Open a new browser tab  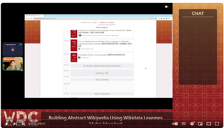pos(46,16)
